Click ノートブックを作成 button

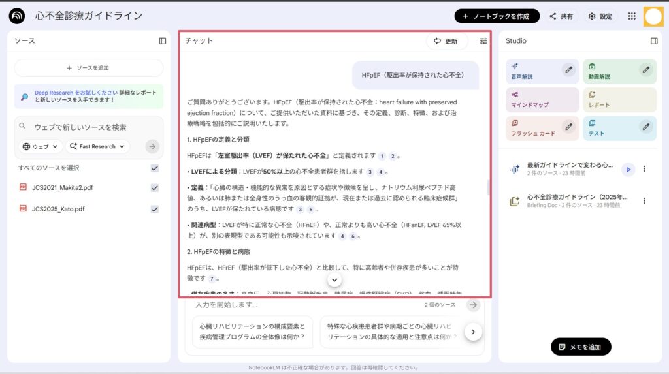497,16
